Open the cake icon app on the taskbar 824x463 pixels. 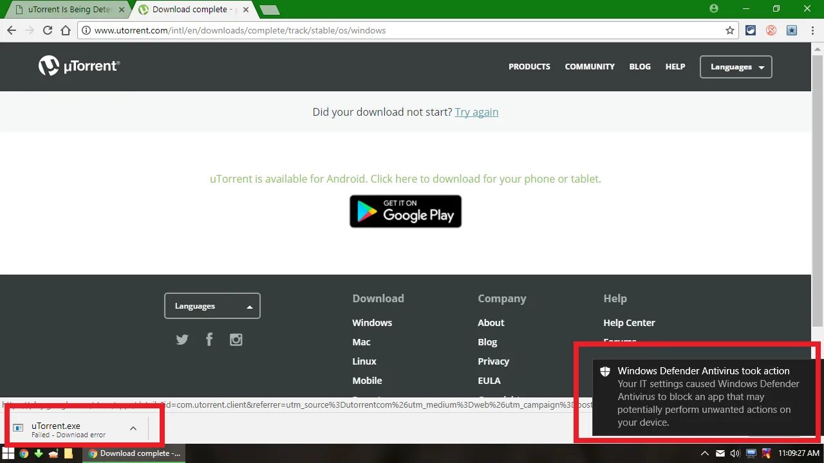[x=53, y=453]
